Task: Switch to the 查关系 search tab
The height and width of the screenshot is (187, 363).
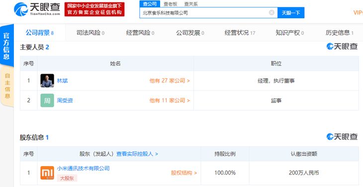Action: point(191,4)
